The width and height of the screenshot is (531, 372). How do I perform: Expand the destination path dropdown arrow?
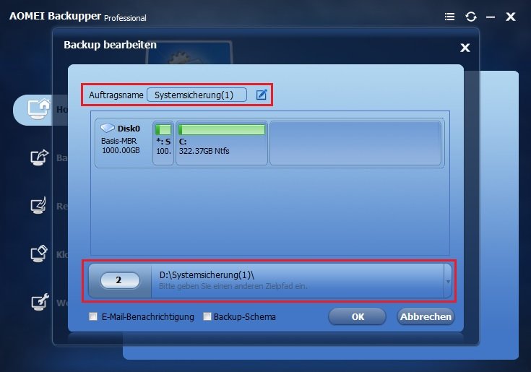pyautogui.click(x=448, y=281)
